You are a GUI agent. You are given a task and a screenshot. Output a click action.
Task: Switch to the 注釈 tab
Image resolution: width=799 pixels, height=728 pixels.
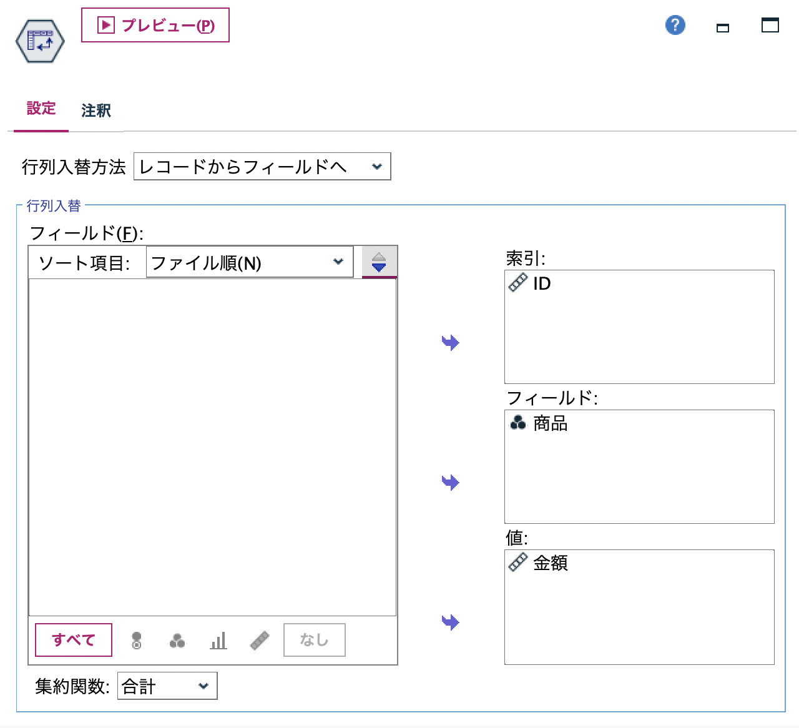[x=95, y=111]
